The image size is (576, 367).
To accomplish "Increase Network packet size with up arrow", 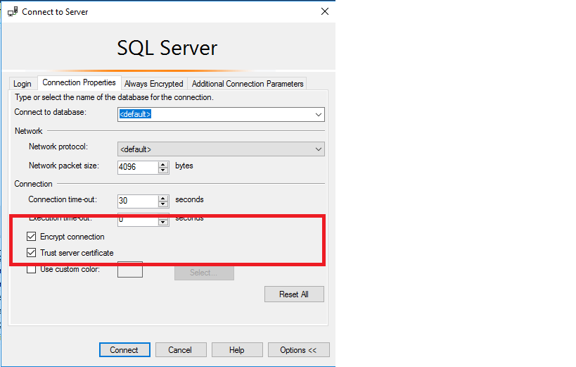I will tap(163, 164).
